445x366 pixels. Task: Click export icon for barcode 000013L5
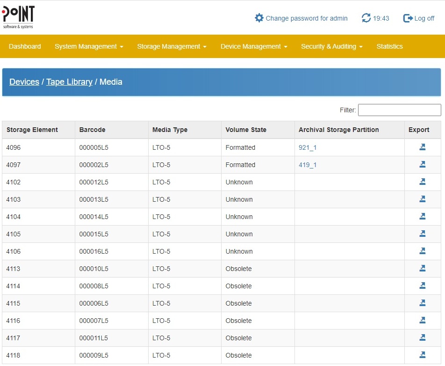click(422, 199)
